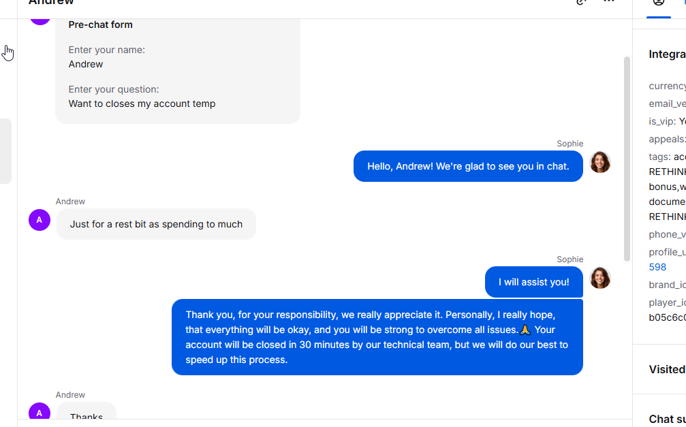Expand the Chat summary section
The height and width of the screenshot is (427, 686).
tap(666, 419)
